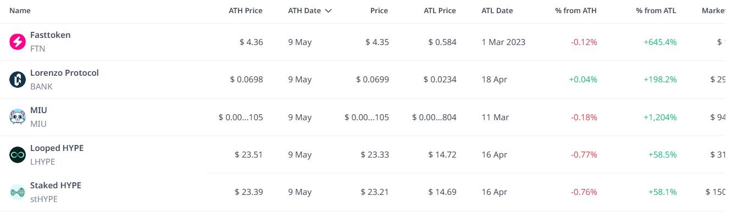Open the Lorenzo Protocol coin link

64,73
